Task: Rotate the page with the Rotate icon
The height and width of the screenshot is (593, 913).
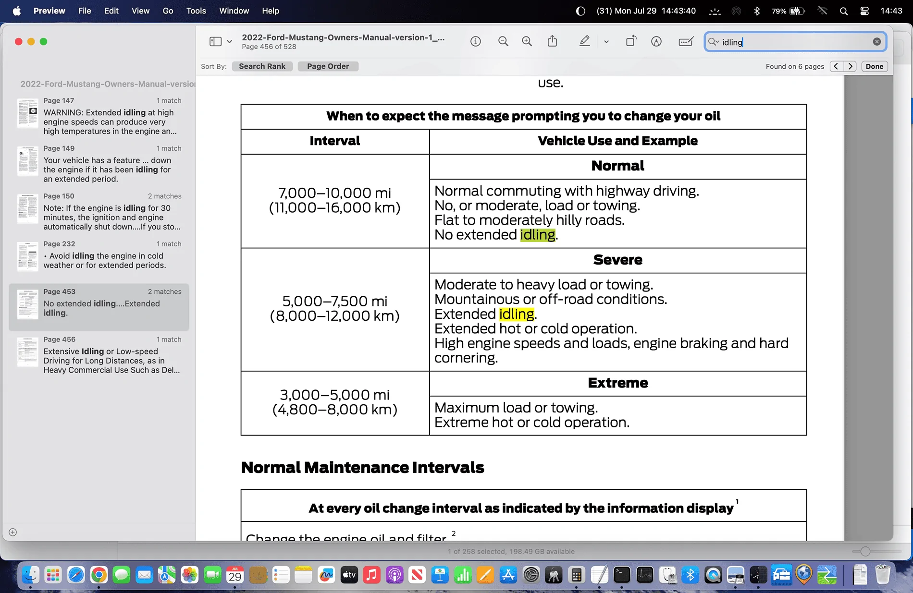Action: tap(631, 41)
